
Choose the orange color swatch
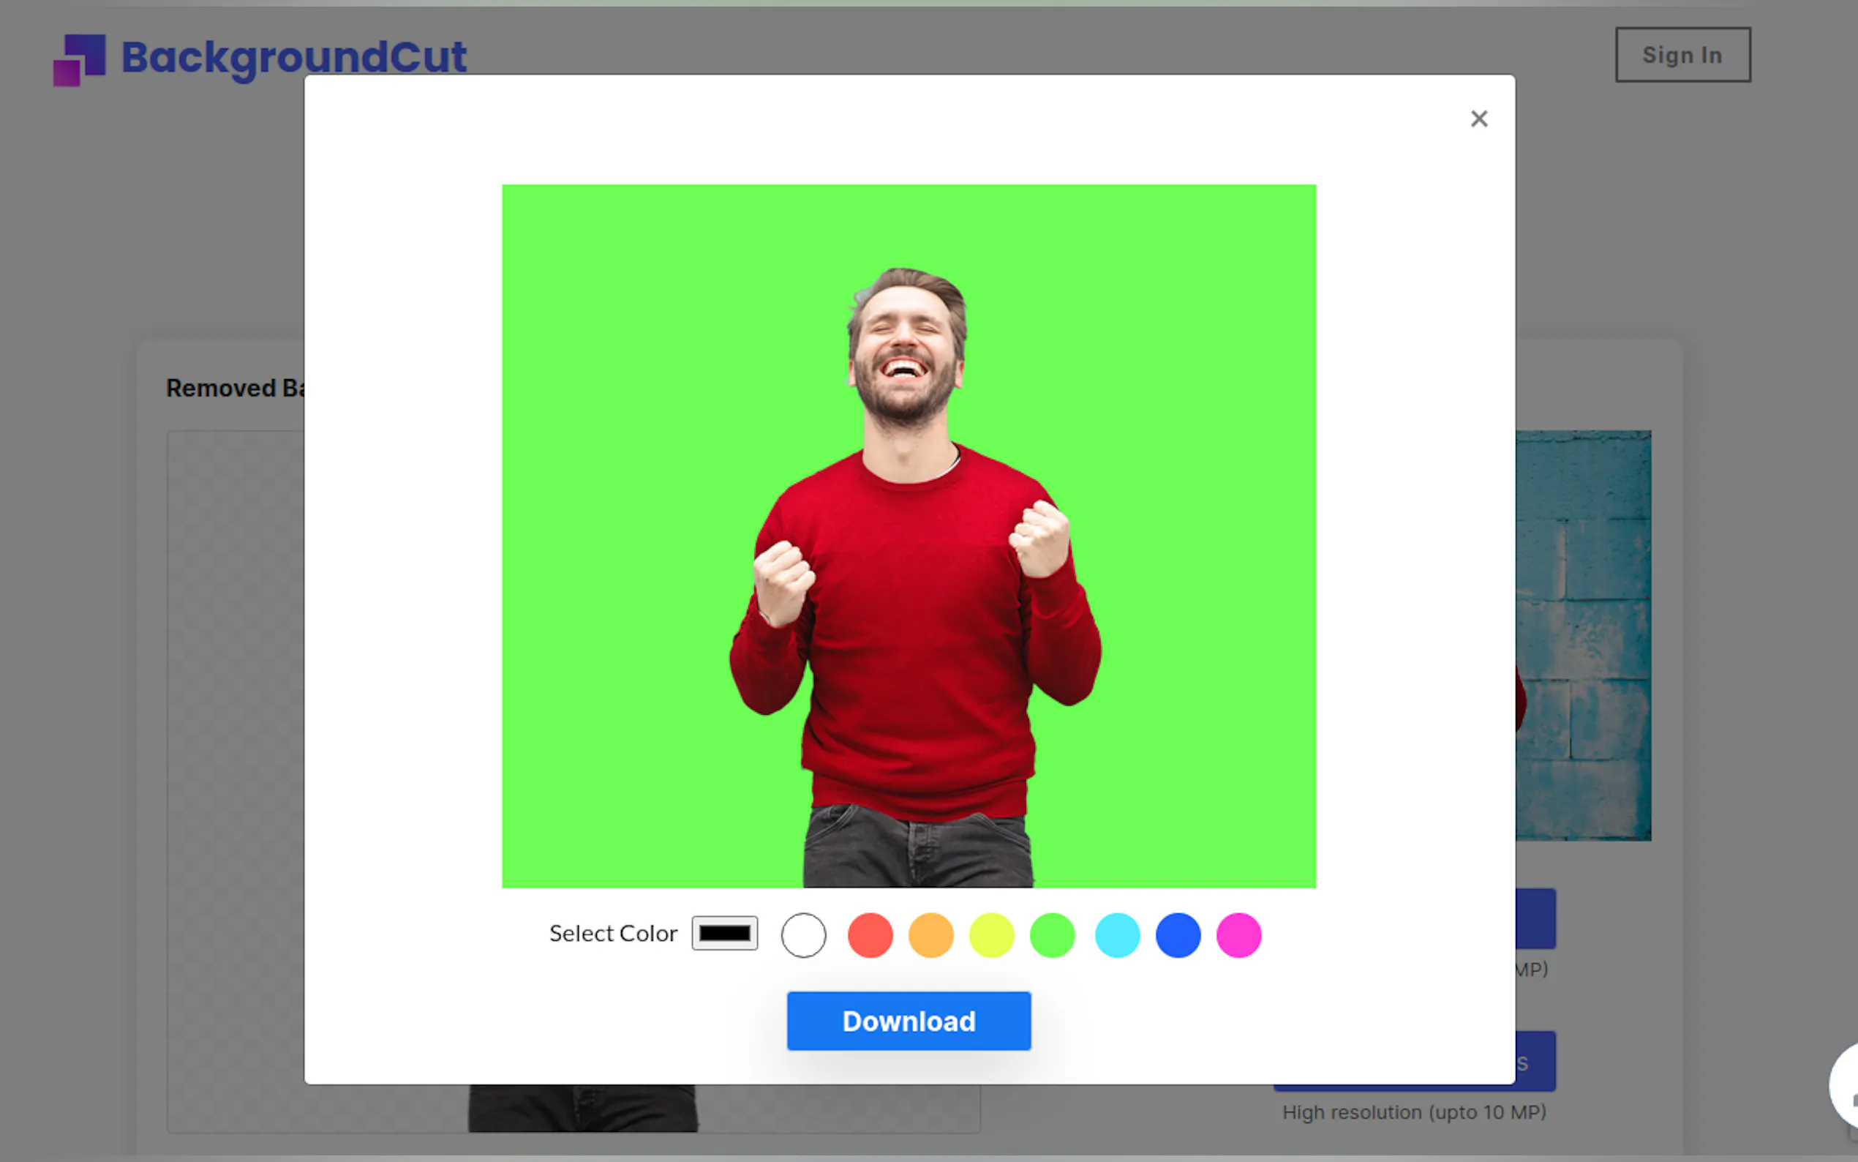(931, 935)
